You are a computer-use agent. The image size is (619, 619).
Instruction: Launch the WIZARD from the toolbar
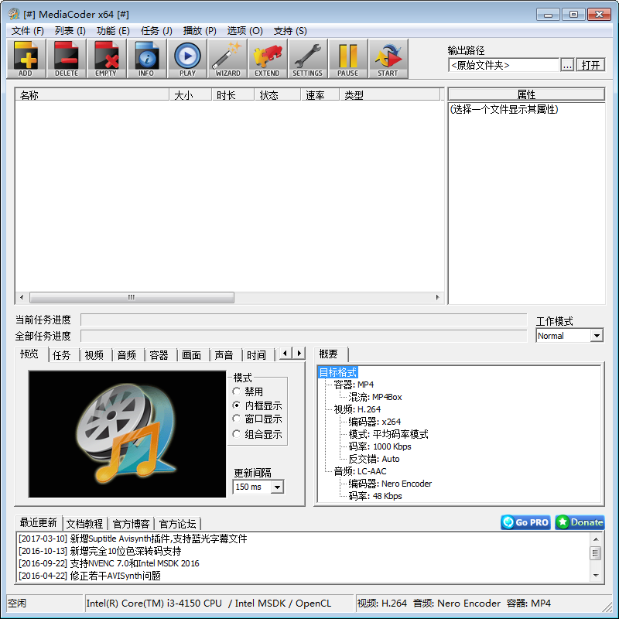[227, 58]
